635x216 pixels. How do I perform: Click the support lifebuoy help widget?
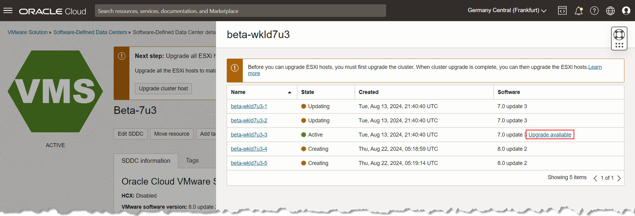[619, 38]
